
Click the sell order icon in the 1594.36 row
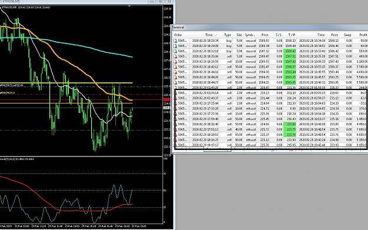coord(175,72)
